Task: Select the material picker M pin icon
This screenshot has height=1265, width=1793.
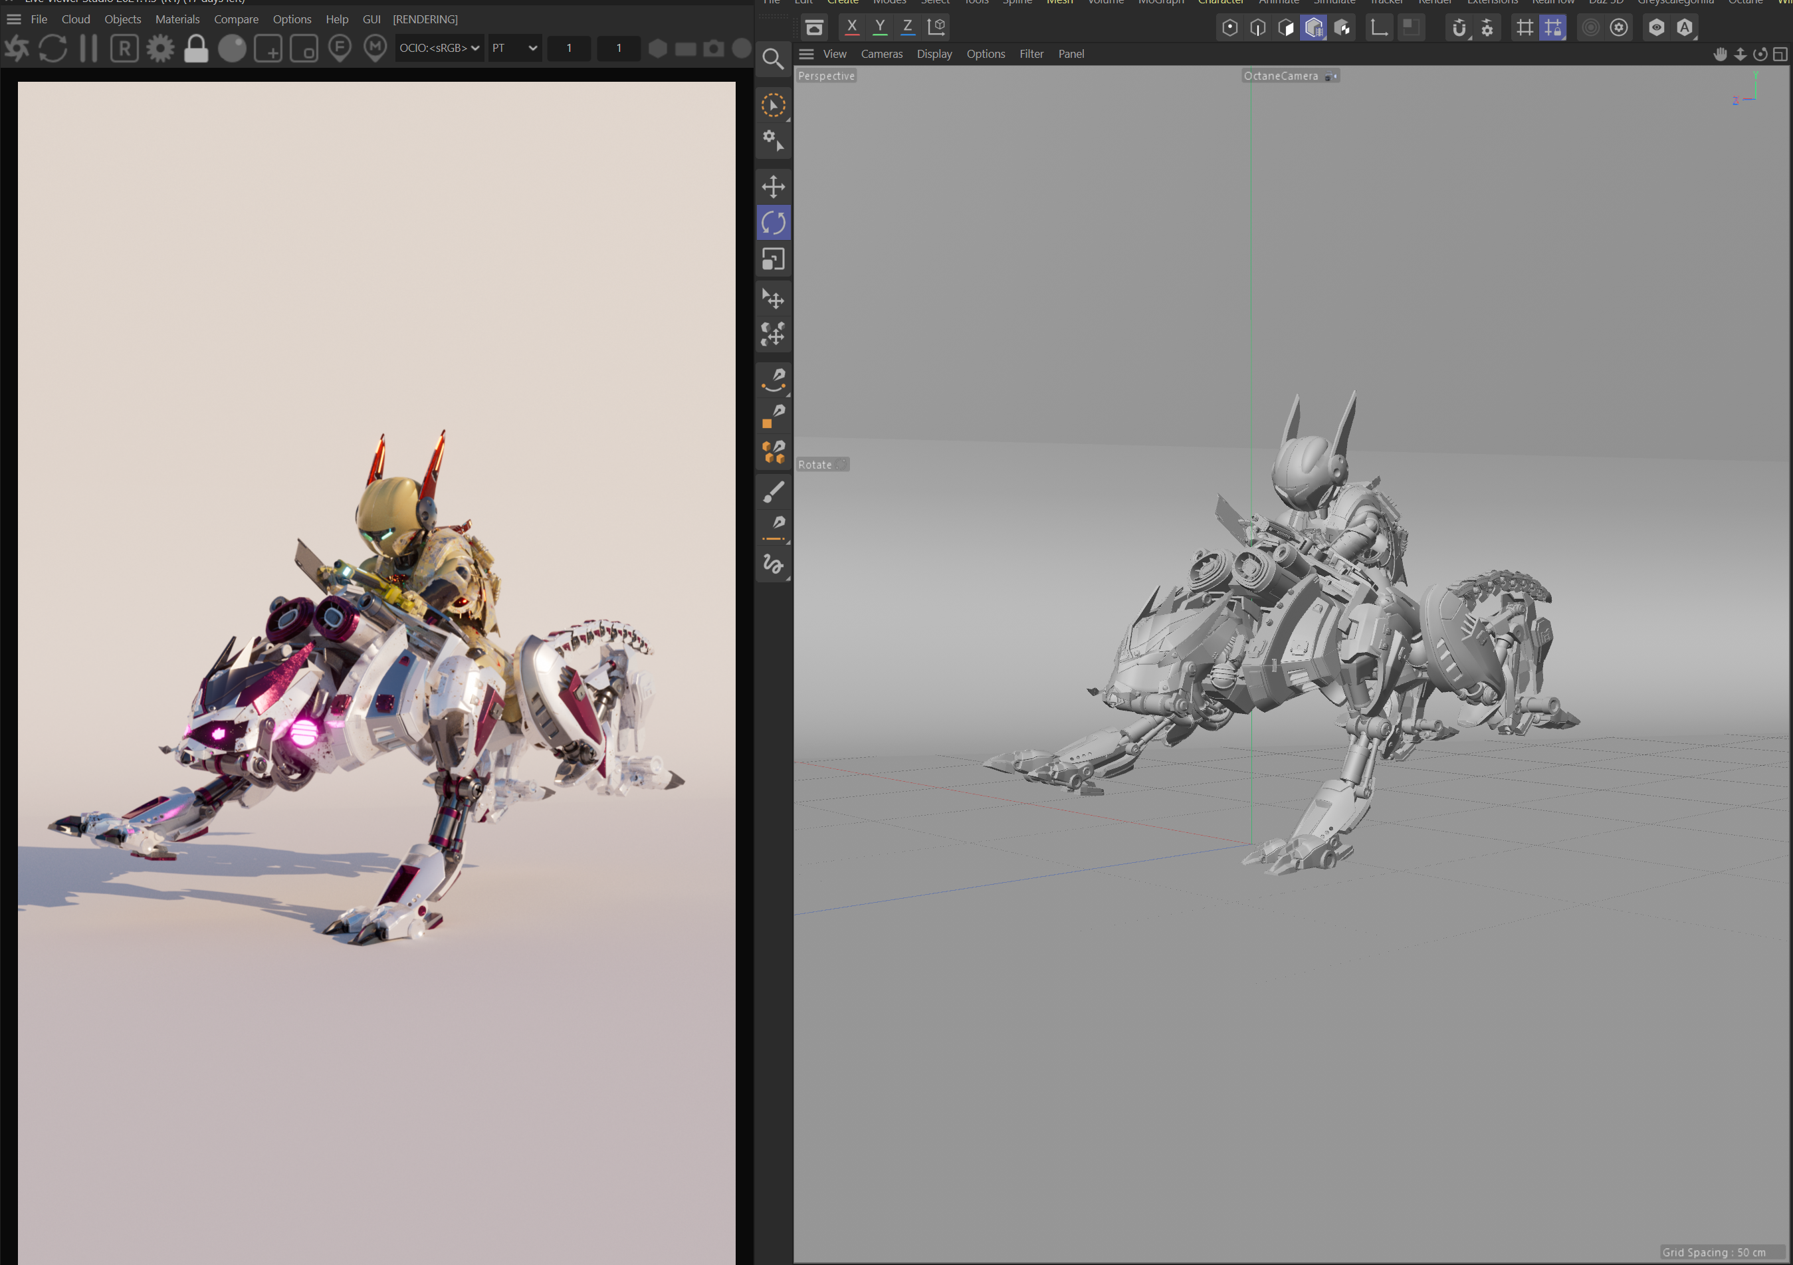Action: (x=375, y=49)
